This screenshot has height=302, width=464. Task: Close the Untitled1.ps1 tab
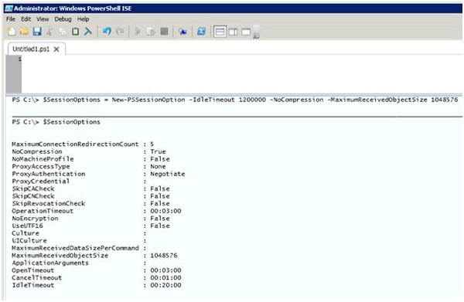pos(56,49)
